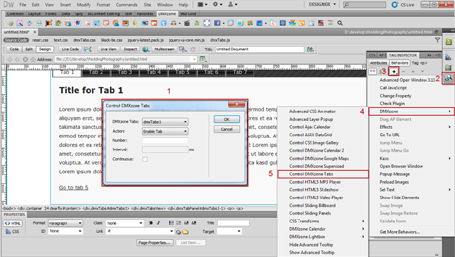Click the Bold formatting button
This screenshot has width=455, height=257.
coord(151,223)
